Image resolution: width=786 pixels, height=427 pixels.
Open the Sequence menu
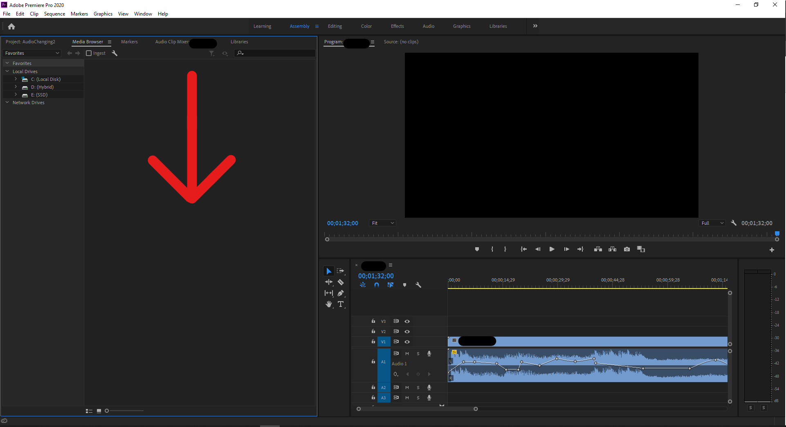click(x=54, y=13)
